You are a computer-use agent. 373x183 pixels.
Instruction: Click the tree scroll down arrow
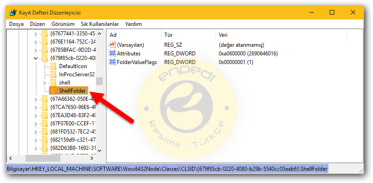coord(100,150)
